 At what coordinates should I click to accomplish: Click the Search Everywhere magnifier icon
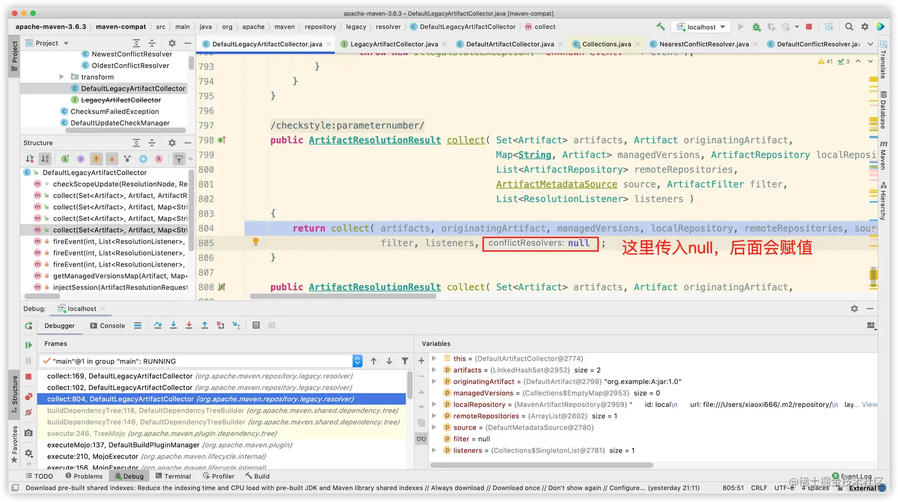click(x=849, y=27)
